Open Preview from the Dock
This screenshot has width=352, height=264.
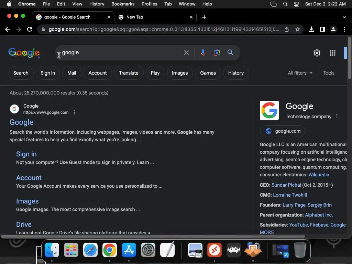195,250
